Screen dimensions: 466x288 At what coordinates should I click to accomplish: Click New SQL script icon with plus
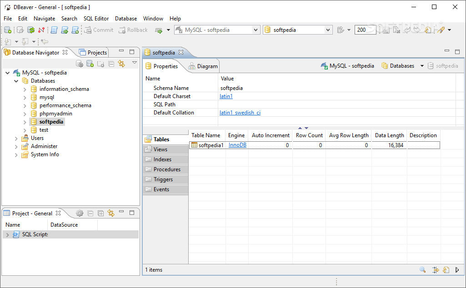(x=75, y=30)
